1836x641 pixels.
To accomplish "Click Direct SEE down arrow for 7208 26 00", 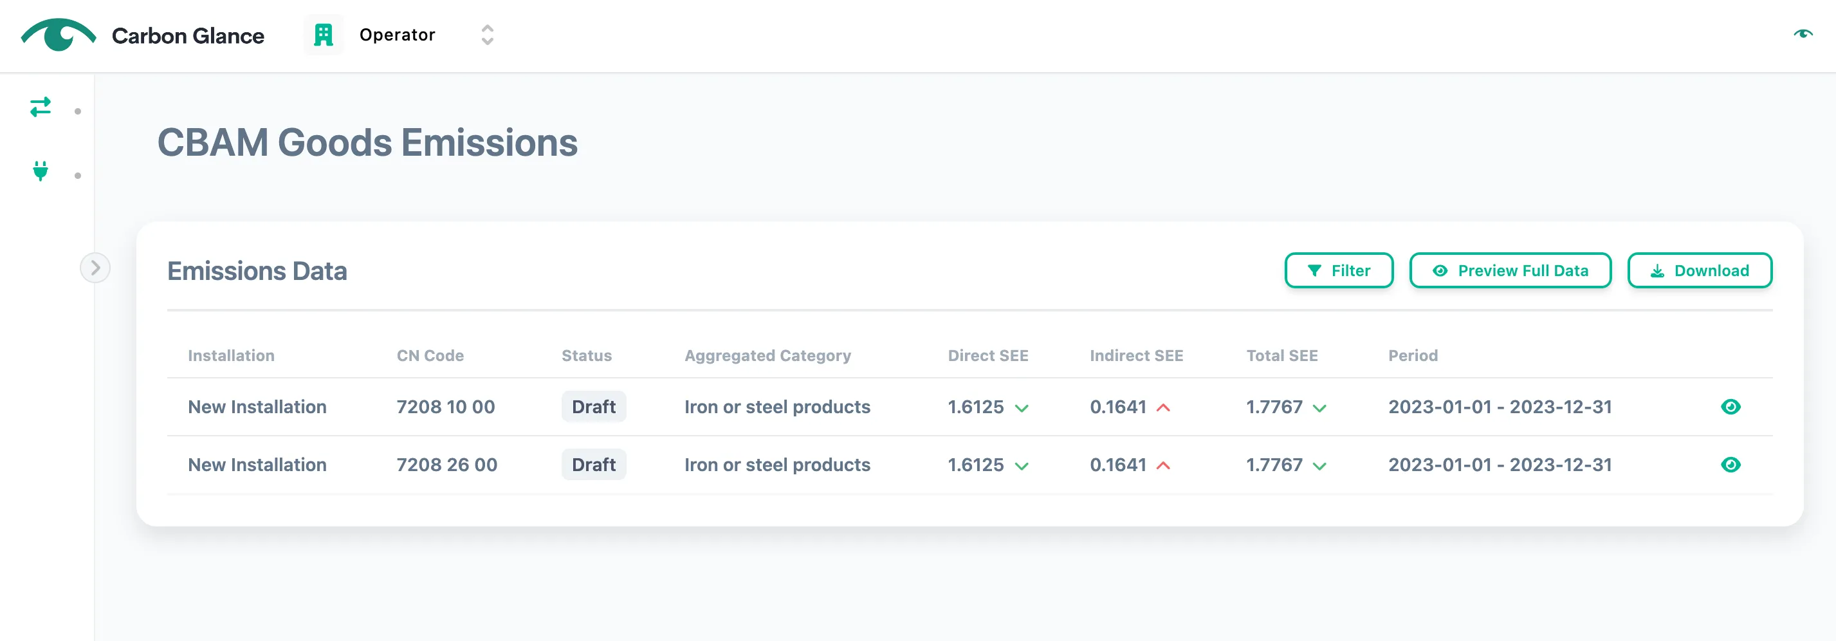I will (x=1022, y=467).
